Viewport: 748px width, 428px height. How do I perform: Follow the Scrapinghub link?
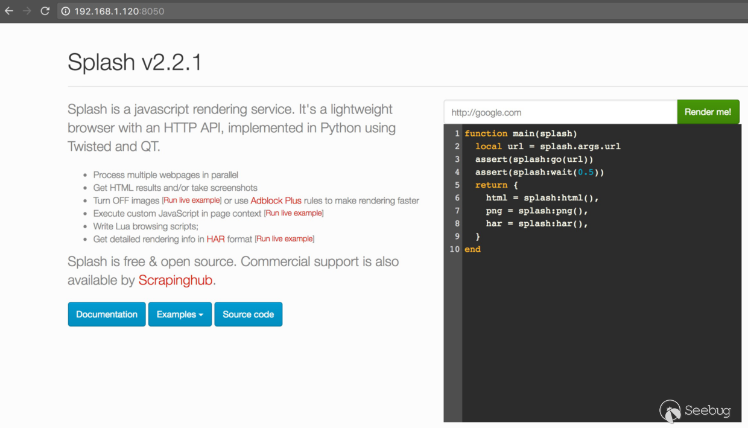176,280
